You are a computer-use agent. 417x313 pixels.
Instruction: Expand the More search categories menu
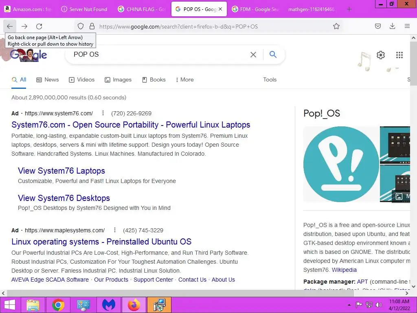pos(184,79)
